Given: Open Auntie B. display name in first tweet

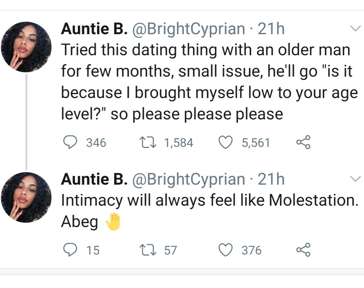Looking at the screenshot, I should 94,29.
